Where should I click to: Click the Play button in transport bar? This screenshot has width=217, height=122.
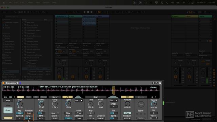(x=85, y=12)
